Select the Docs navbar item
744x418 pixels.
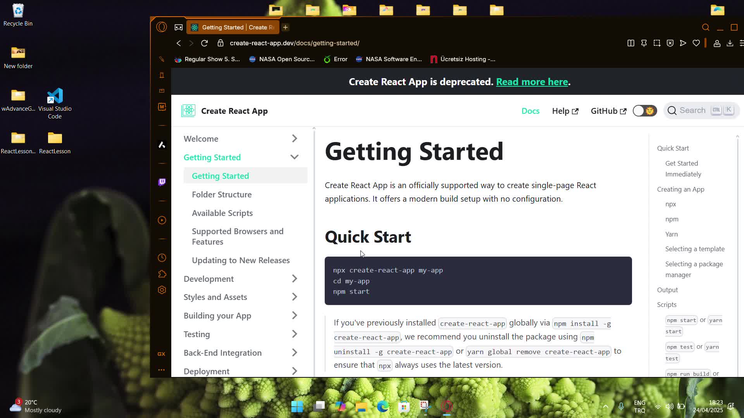530,111
